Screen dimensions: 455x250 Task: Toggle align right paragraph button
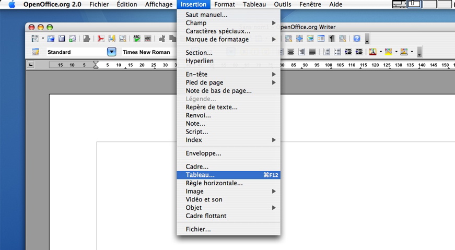tap(301, 52)
